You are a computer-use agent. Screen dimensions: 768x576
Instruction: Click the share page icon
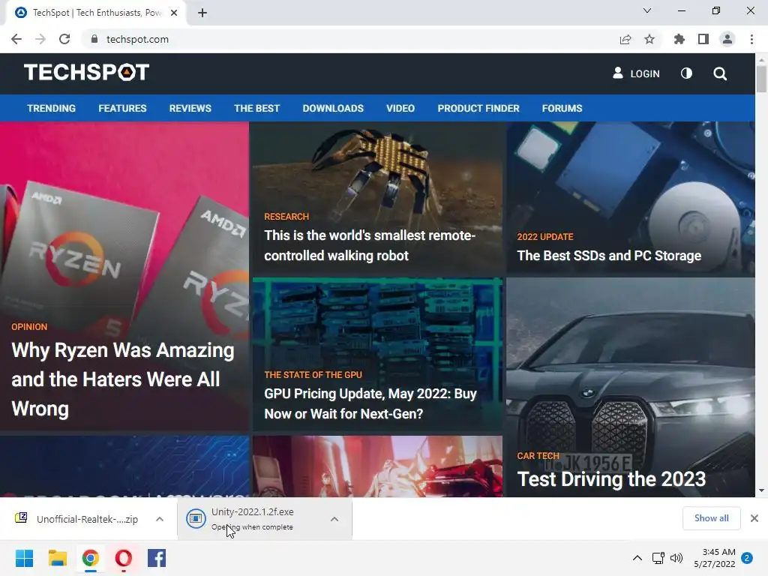point(625,39)
